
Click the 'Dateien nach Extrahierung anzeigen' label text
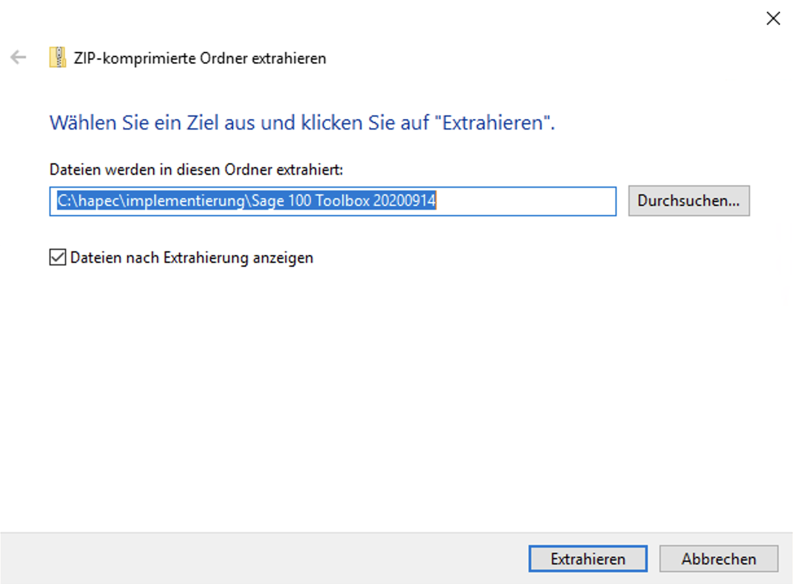(x=192, y=258)
